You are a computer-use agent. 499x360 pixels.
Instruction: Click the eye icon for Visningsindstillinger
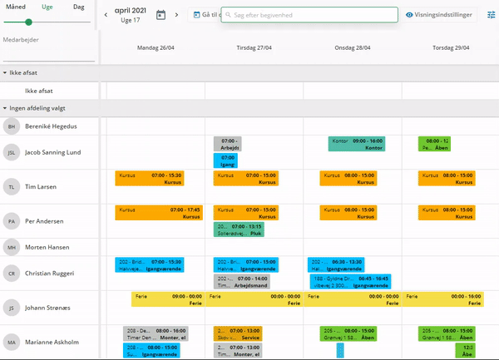(x=409, y=15)
